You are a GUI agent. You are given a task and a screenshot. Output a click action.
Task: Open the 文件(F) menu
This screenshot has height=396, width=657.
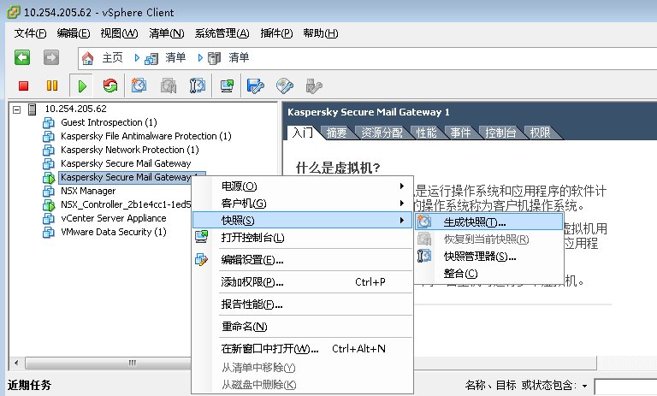pyautogui.click(x=30, y=33)
